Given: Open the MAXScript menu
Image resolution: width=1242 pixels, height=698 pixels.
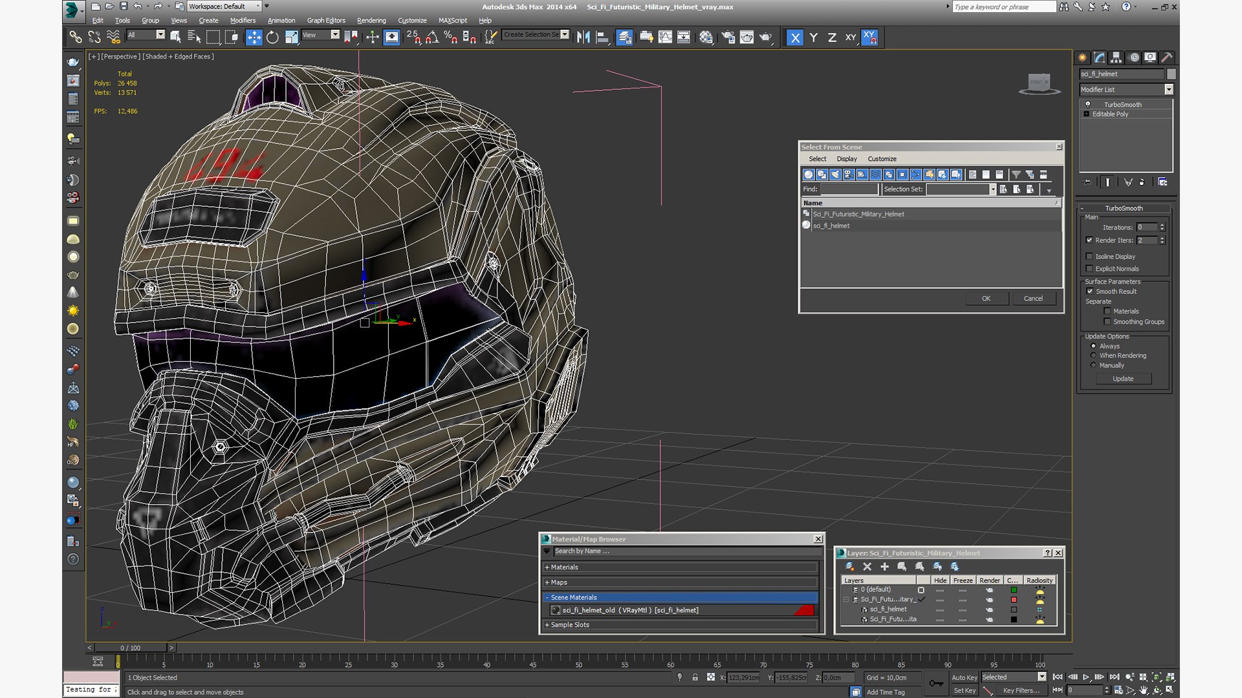Looking at the screenshot, I should (453, 20).
